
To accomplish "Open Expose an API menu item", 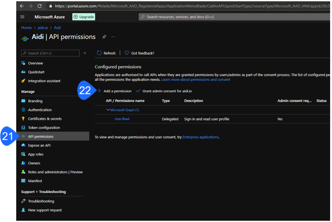I will [39, 145].
